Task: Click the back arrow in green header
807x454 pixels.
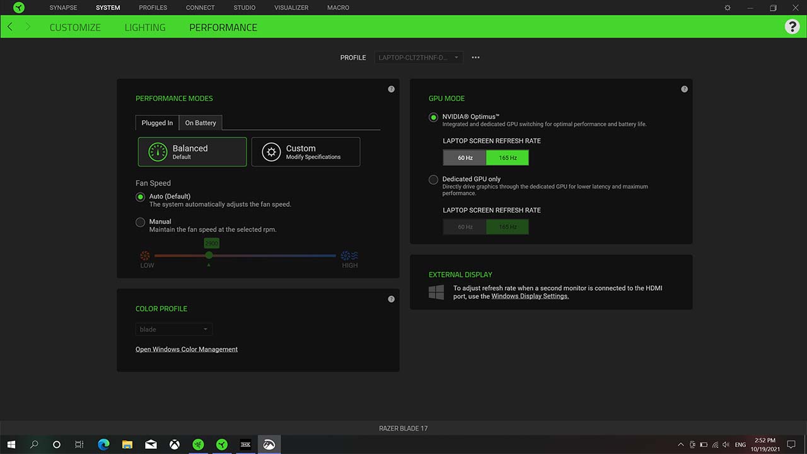Action: coord(10,27)
